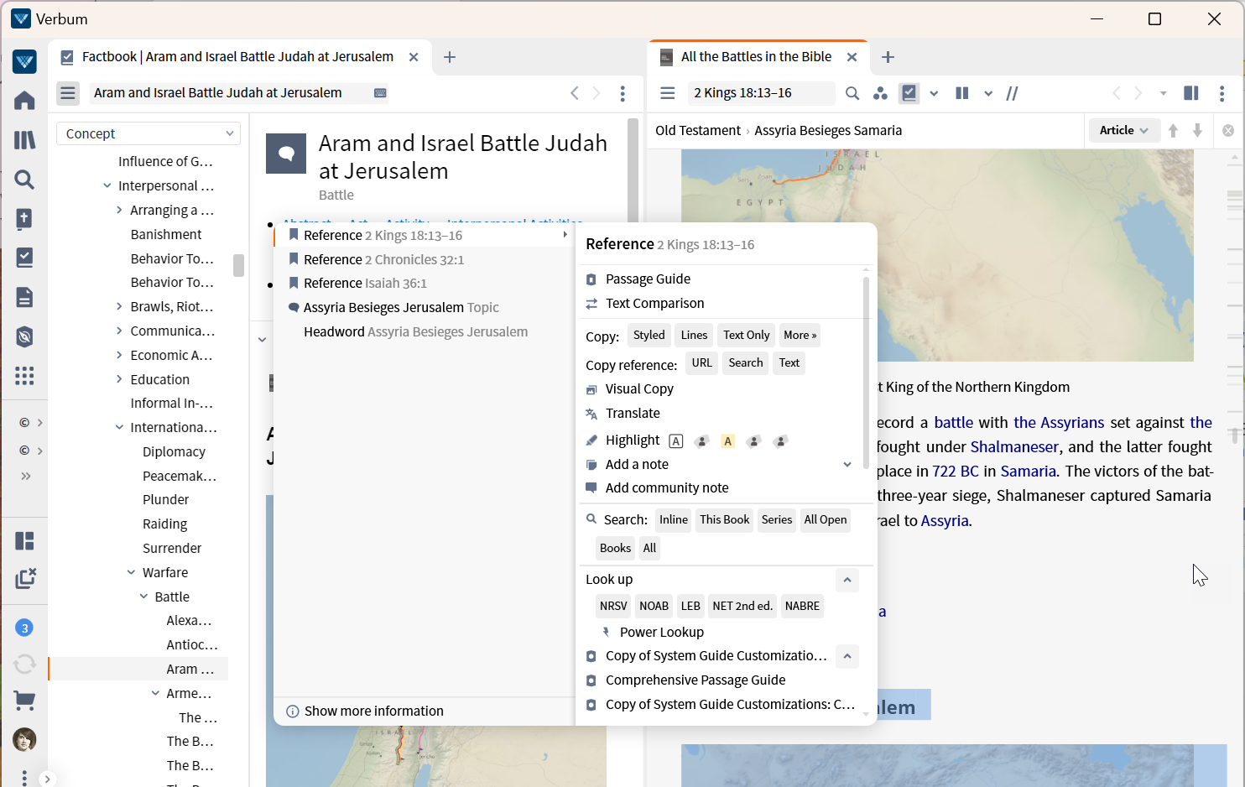Viewport: 1245px width, 787px height.
Task: Open Passage Guide from the context menu
Action: (648, 279)
